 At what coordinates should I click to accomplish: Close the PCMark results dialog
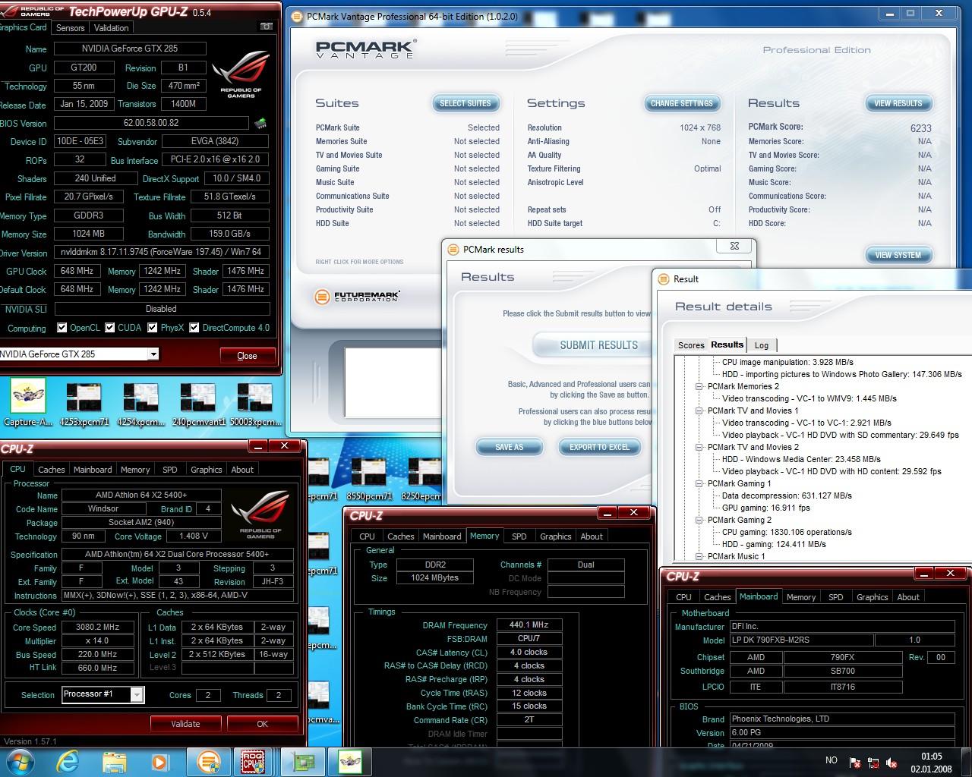(x=734, y=246)
